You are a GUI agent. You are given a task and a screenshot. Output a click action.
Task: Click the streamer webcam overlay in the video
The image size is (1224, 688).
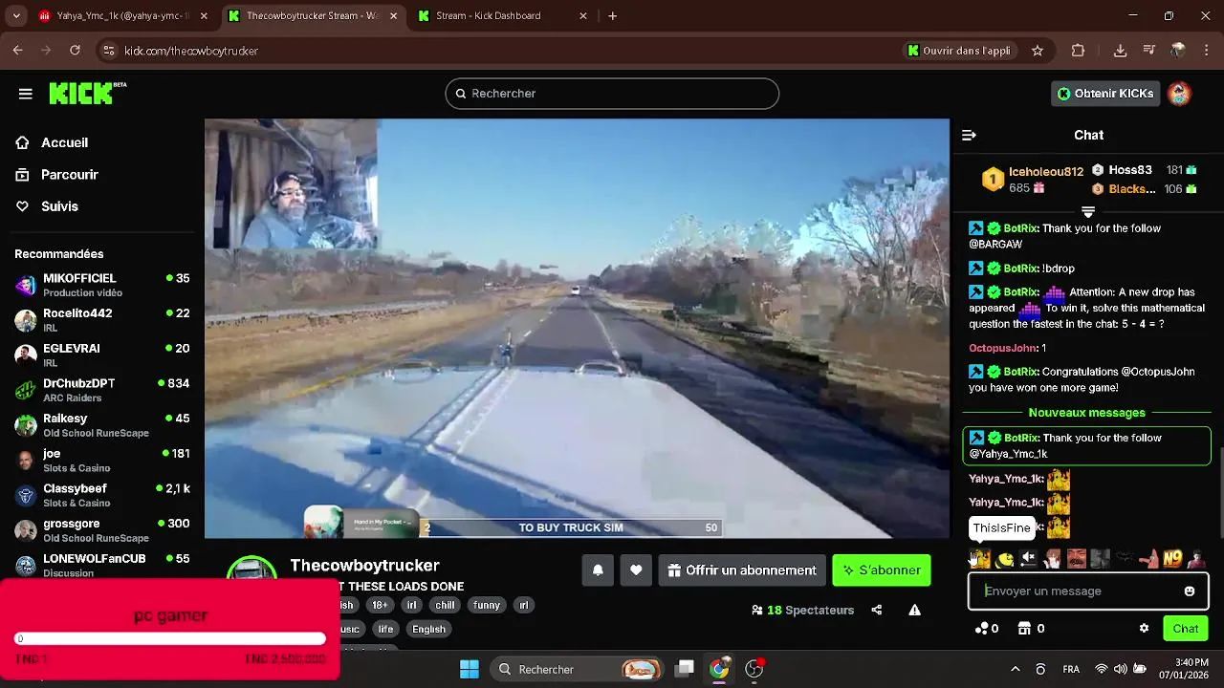(x=291, y=183)
